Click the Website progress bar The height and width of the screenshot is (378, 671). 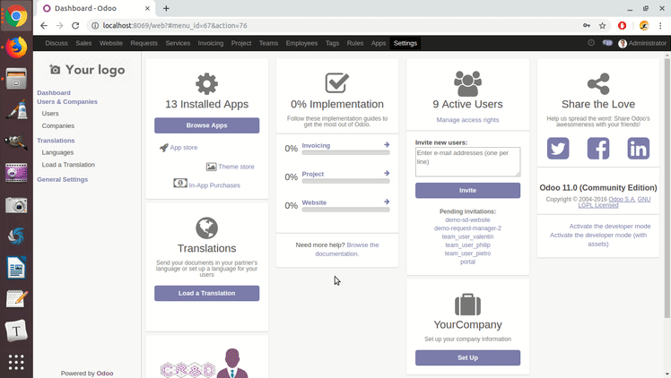(345, 210)
